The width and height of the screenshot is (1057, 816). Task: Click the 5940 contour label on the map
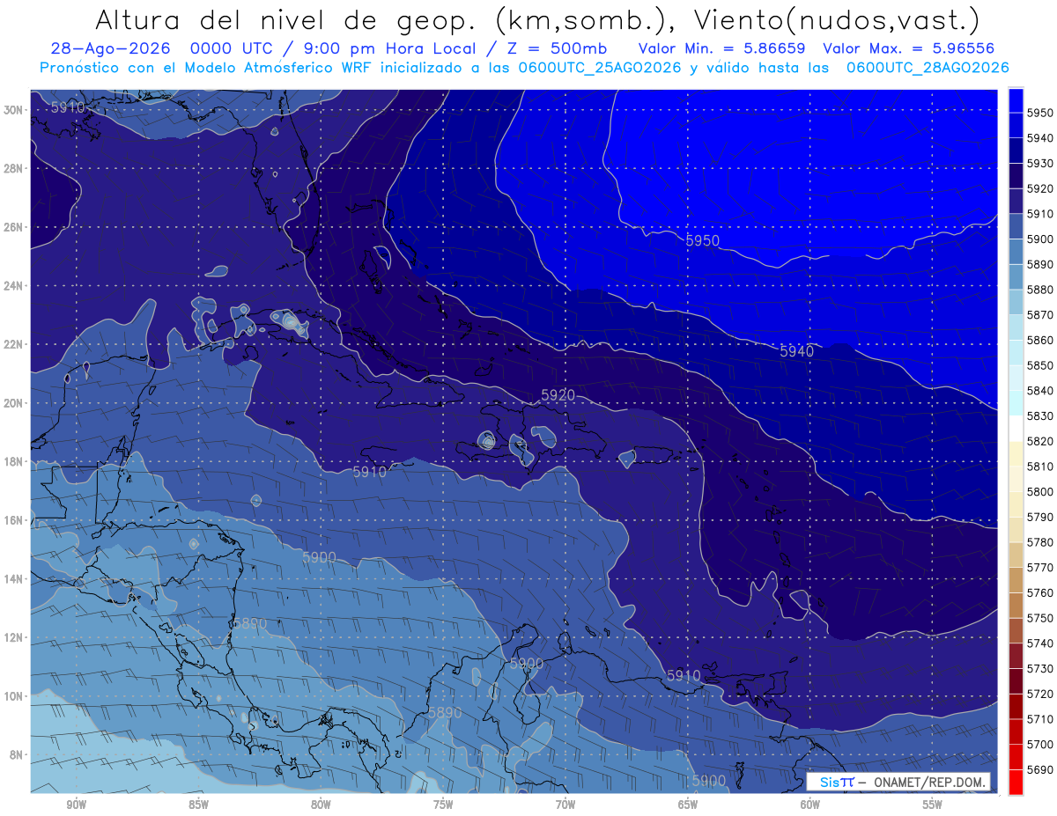point(796,350)
